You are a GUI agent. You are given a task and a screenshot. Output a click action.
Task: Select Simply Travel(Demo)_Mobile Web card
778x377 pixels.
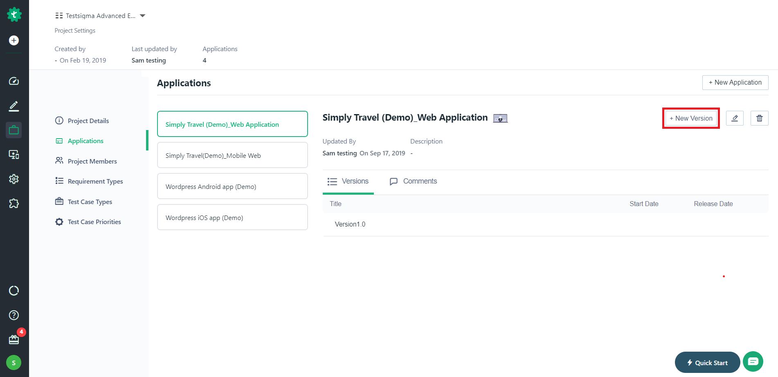[x=232, y=155]
